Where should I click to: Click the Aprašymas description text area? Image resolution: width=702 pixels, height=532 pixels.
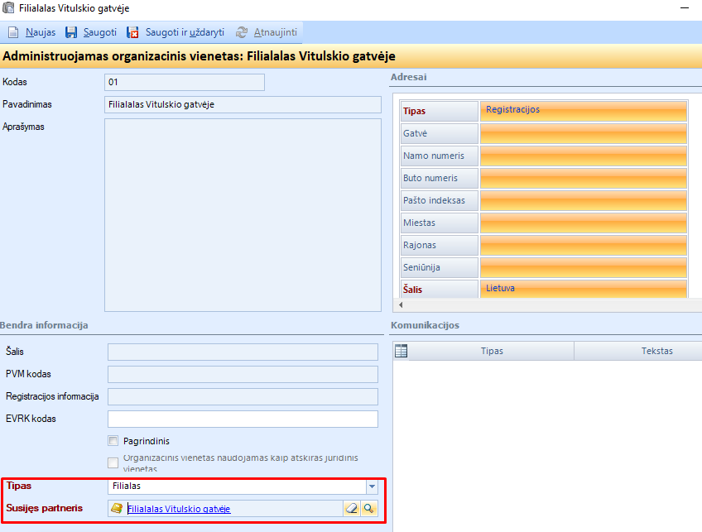pos(243,213)
